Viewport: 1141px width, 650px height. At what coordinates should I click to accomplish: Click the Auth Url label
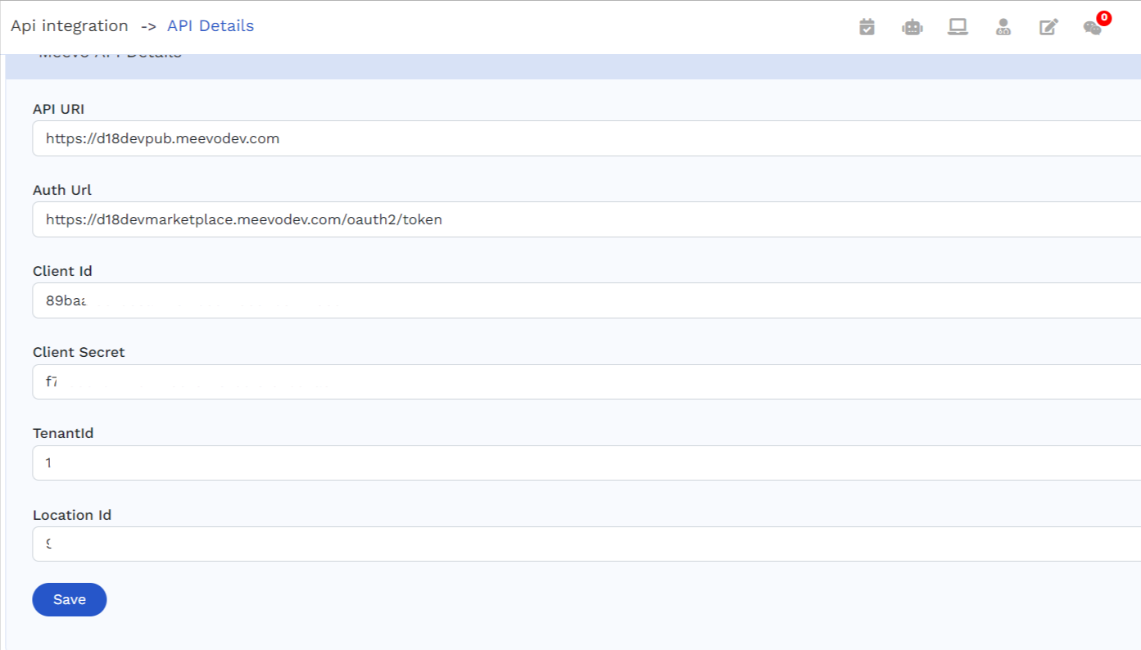tap(62, 190)
